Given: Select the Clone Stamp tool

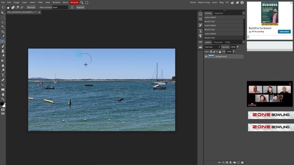Looking at the screenshot, I should (x=3, y=51).
